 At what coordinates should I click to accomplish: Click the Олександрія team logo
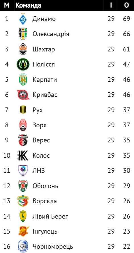tap(23, 34)
